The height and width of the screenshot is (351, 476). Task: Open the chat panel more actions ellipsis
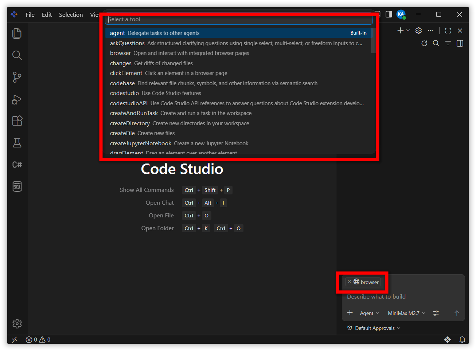click(430, 31)
